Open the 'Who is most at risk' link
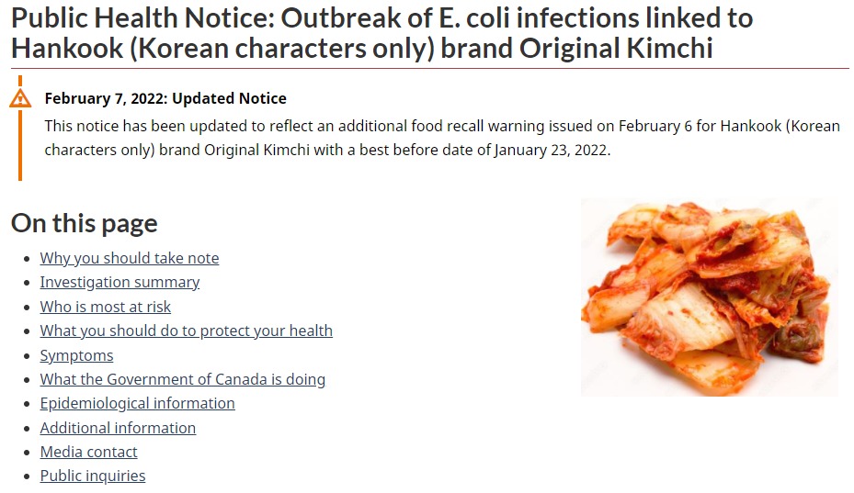Viewport: 854px width, 493px height. pyautogui.click(x=106, y=307)
